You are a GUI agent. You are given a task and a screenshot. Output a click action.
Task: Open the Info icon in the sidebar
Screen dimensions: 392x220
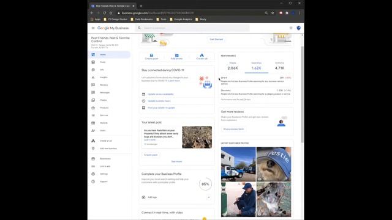[93, 70]
